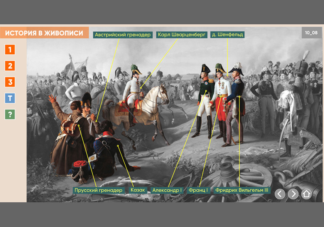The image size is (324, 227).
Task: Click the 'История в живописи' title banner
Action: point(44,33)
